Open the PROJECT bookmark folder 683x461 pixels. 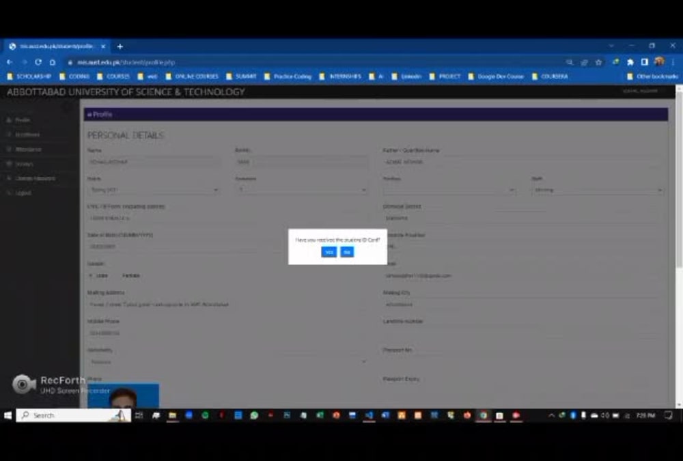click(445, 76)
